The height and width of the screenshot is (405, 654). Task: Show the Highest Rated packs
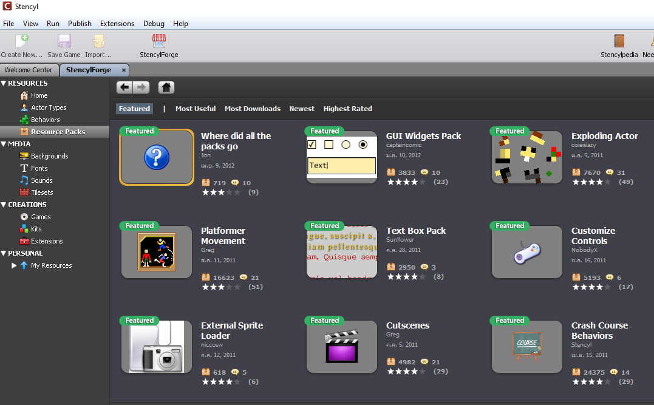pyautogui.click(x=347, y=109)
